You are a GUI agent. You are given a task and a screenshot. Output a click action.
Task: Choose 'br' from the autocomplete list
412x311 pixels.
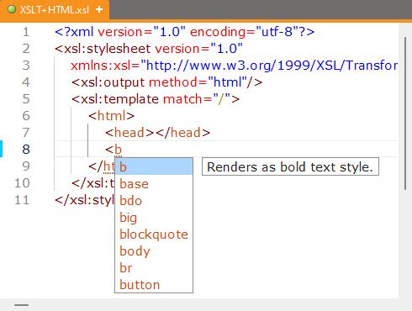click(154, 268)
